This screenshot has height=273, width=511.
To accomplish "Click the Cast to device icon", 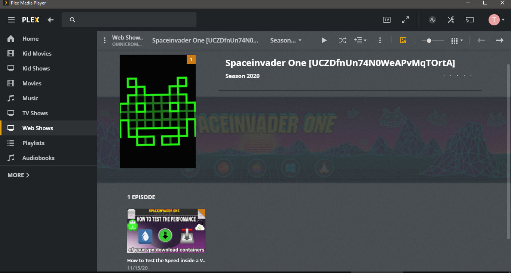I will click(470, 20).
